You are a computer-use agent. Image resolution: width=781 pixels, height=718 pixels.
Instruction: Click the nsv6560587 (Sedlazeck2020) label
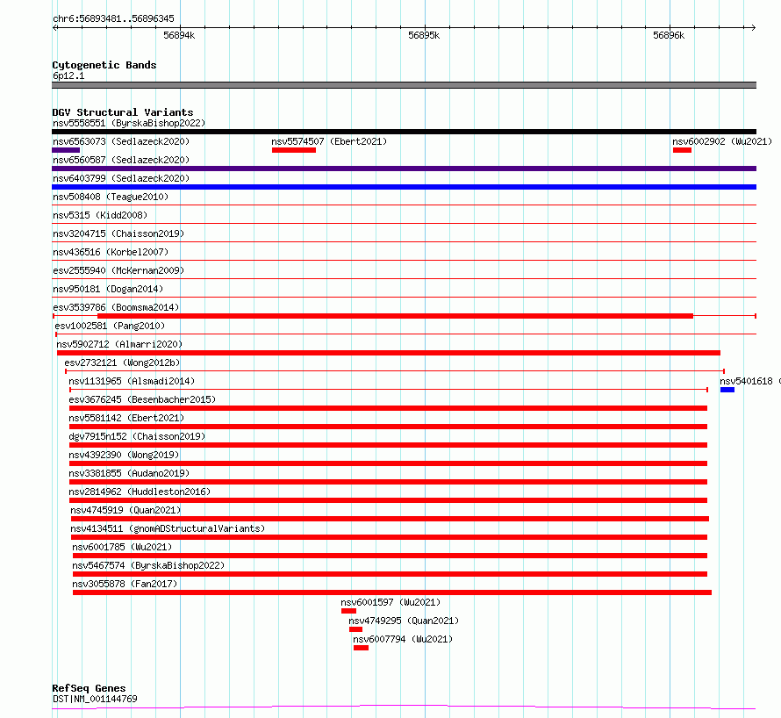point(121,160)
